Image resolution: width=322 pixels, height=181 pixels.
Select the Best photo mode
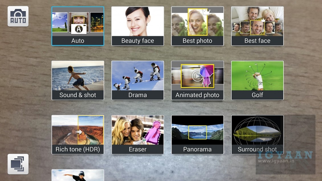(197, 26)
